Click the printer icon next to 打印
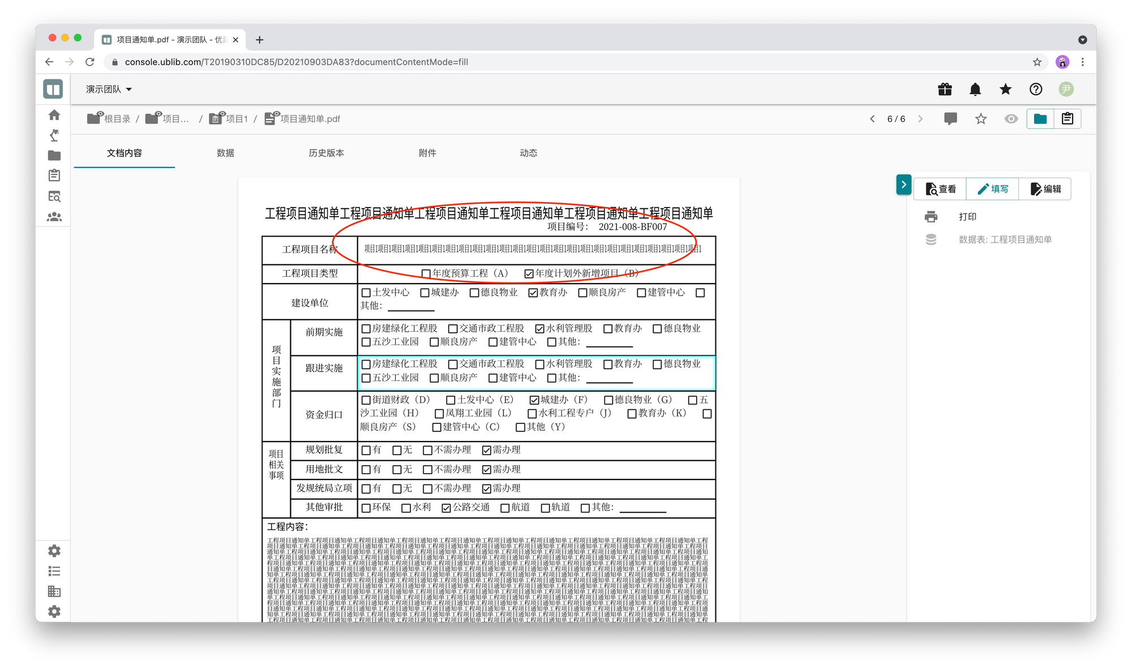The image size is (1132, 669). [931, 217]
